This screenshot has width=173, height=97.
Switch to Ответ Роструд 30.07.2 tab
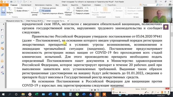[35, 21]
